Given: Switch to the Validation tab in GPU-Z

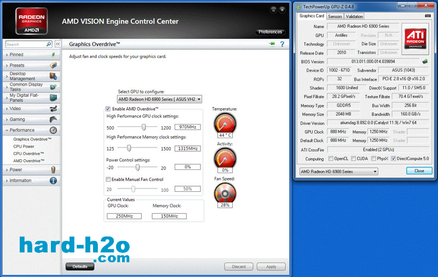Looking at the screenshot, I should (x=354, y=16).
